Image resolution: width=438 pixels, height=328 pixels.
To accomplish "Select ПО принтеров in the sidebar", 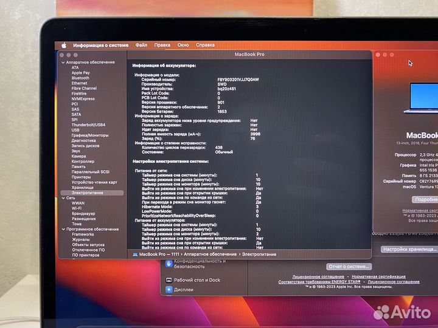I will (x=86, y=255).
